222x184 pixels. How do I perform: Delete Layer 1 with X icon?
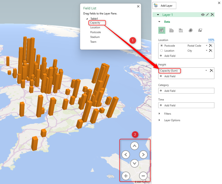tap(212, 15)
